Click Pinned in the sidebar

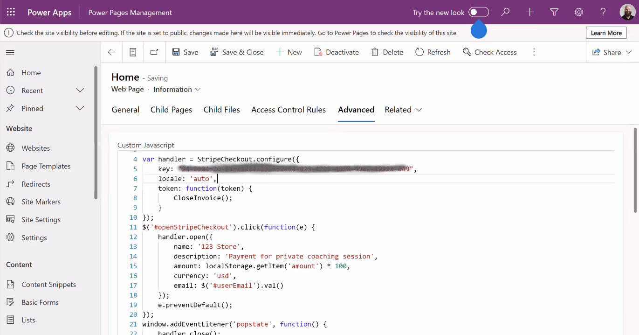pos(32,108)
